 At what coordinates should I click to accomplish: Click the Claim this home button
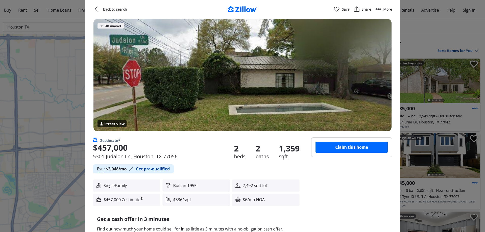(x=351, y=147)
